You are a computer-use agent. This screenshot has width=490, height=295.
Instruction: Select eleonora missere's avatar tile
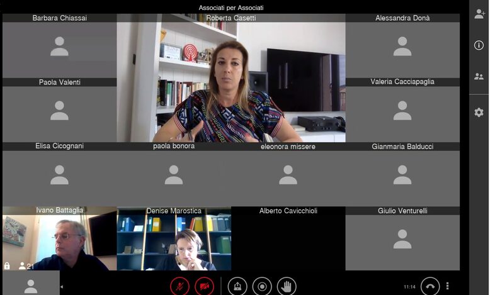tap(288, 174)
